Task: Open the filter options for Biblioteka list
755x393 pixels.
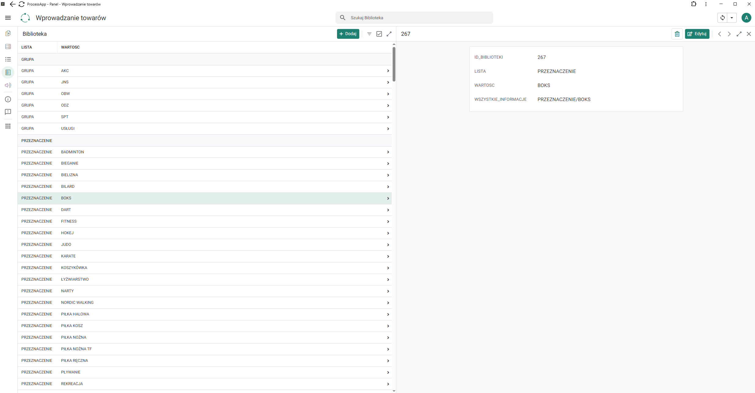Action: click(x=369, y=34)
